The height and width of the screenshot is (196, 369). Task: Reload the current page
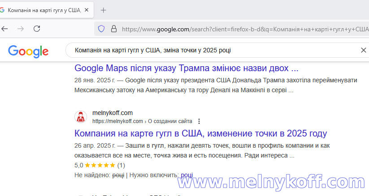[x=37, y=29]
